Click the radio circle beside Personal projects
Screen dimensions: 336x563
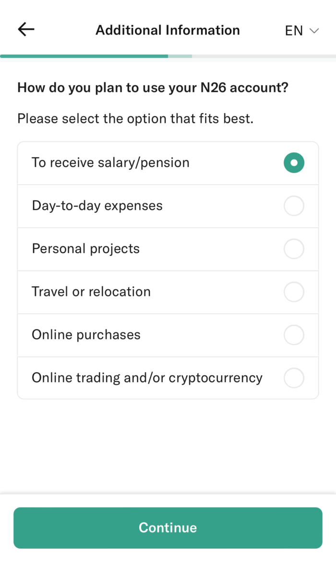tap(294, 248)
